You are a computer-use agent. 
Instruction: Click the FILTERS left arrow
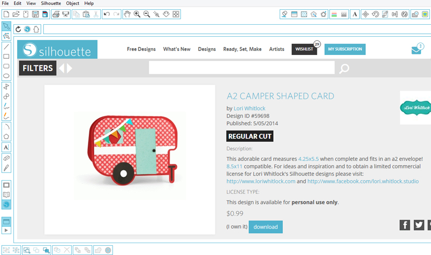tap(61, 68)
